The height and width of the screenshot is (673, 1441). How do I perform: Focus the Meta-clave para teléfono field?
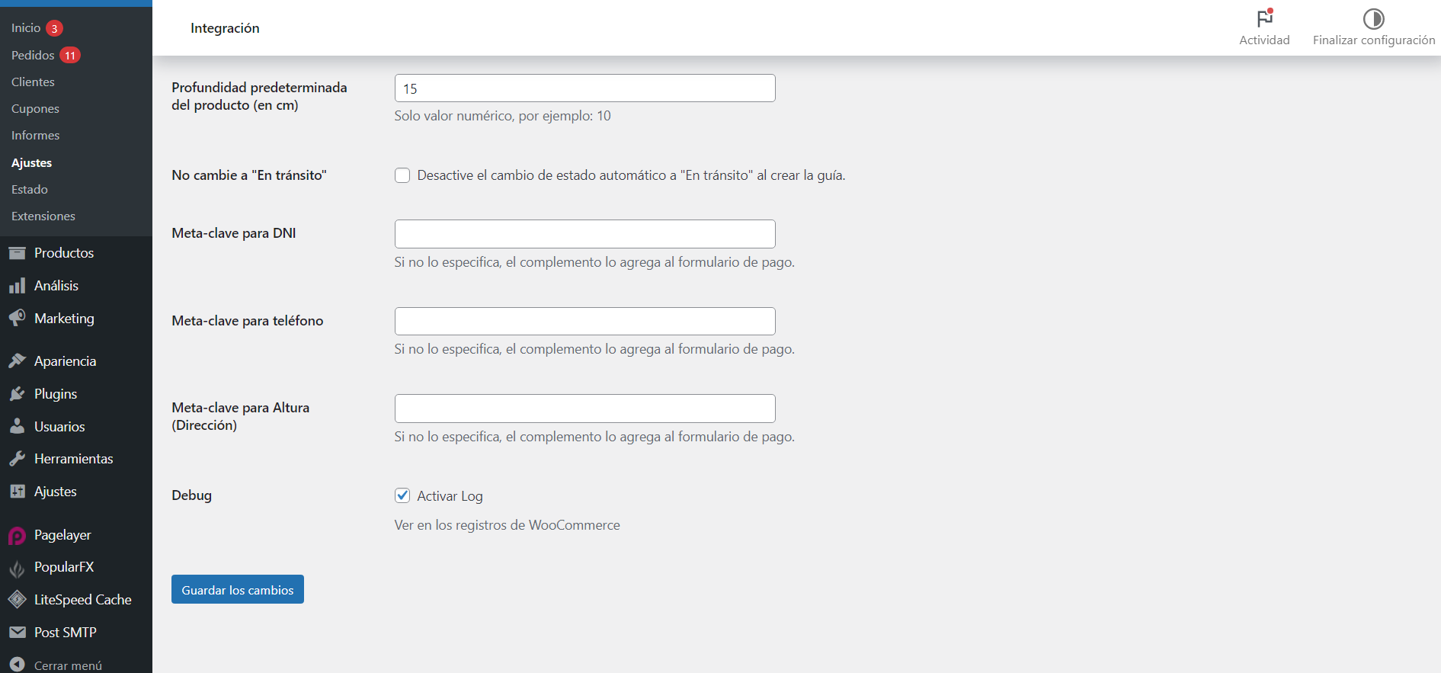[x=585, y=321]
